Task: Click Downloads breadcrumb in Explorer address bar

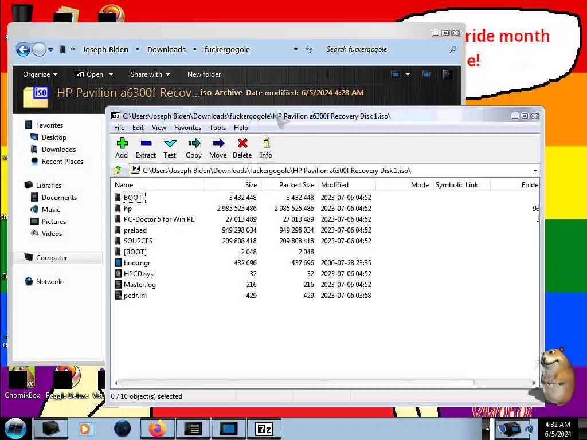Action: coord(166,49)
